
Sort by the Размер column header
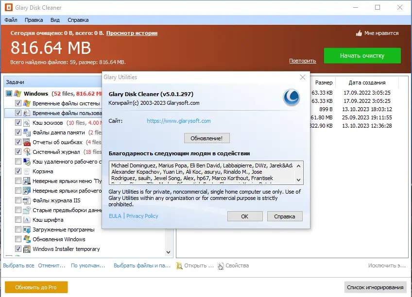point(324,82)
